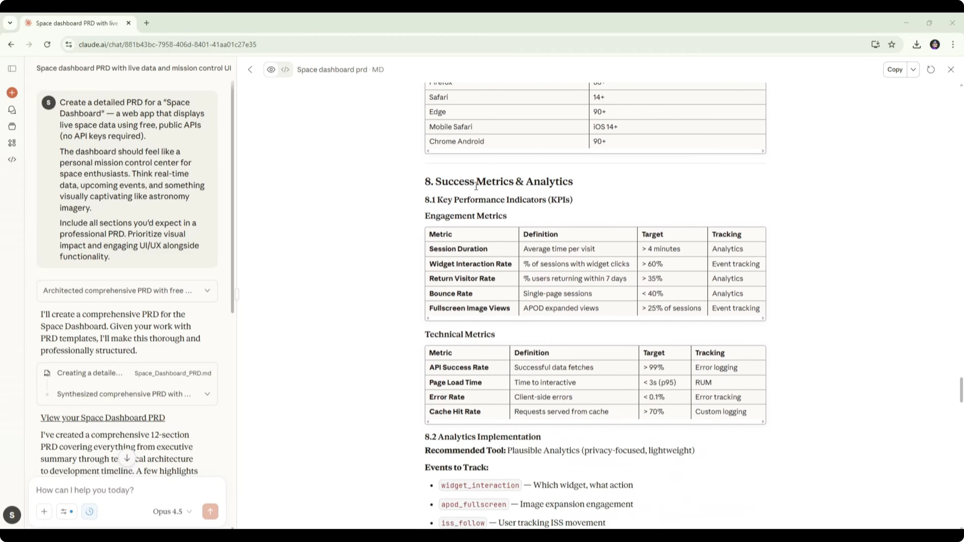The image size is (964, 542).
Task: Click the new chat plus icon
Action: [12, 92]
